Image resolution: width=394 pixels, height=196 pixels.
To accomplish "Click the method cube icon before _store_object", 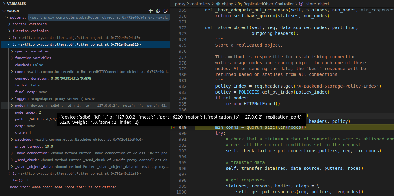I will click(x=301, y=4).
